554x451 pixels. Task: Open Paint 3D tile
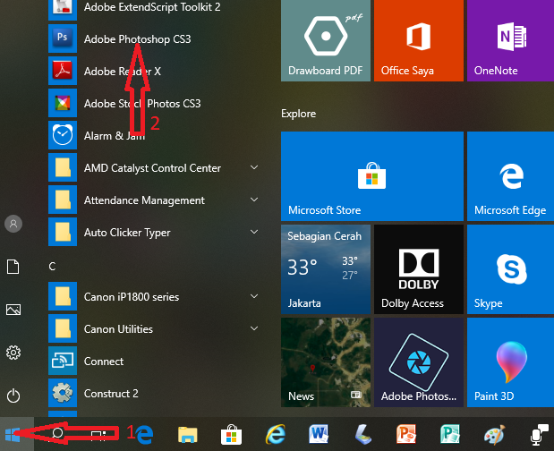[x=510, y=362]
